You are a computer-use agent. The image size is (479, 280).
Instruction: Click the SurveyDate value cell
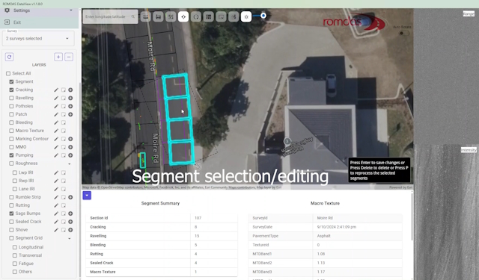pos(357,227)
